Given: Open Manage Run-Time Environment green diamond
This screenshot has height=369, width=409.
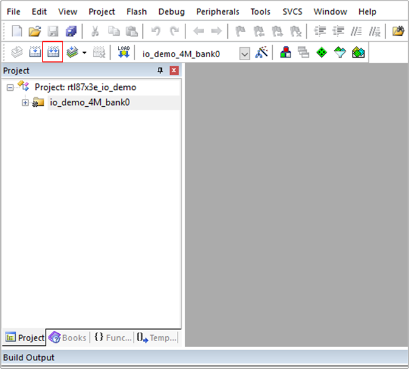Looking at the screenshot, I should 321,52.
